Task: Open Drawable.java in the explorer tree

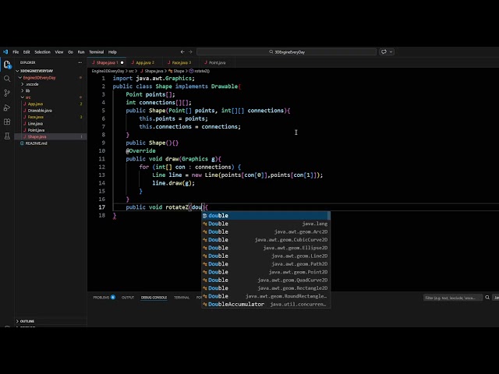Action: click(x=51, y=111)
